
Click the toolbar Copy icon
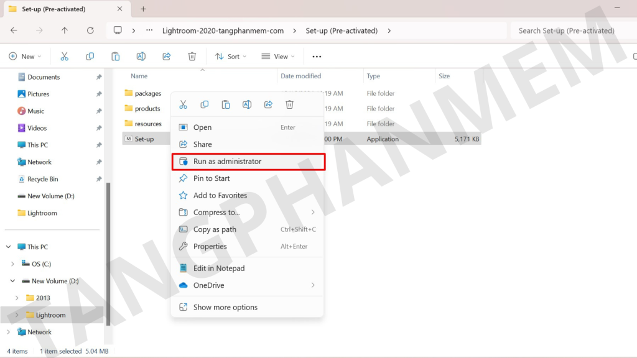coord(90,57)
